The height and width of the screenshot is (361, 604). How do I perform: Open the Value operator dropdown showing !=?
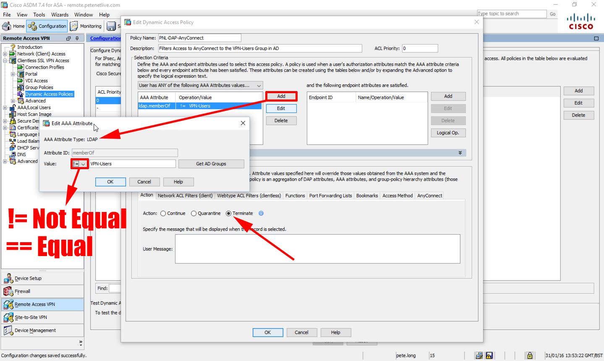click(79, 164)
